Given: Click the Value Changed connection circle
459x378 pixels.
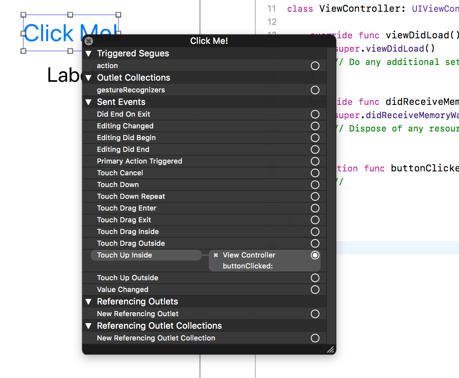Looking at the screenshot, I should pos(315,289).
